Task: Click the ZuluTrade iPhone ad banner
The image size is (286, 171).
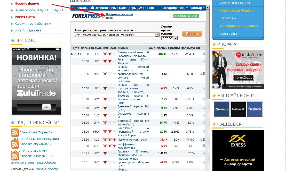Action: point(37,81)
